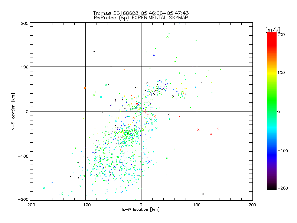Click the blue X marker above y=100
The height and width of the screenshot is (223, 297).
pyautogui.click(x=154, y=55)
